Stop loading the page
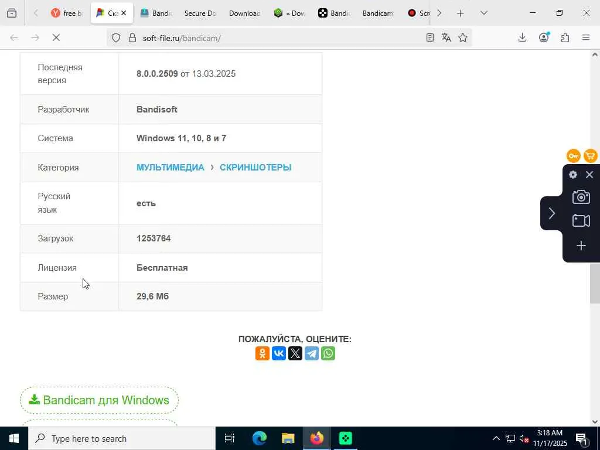 pos(56,37)
